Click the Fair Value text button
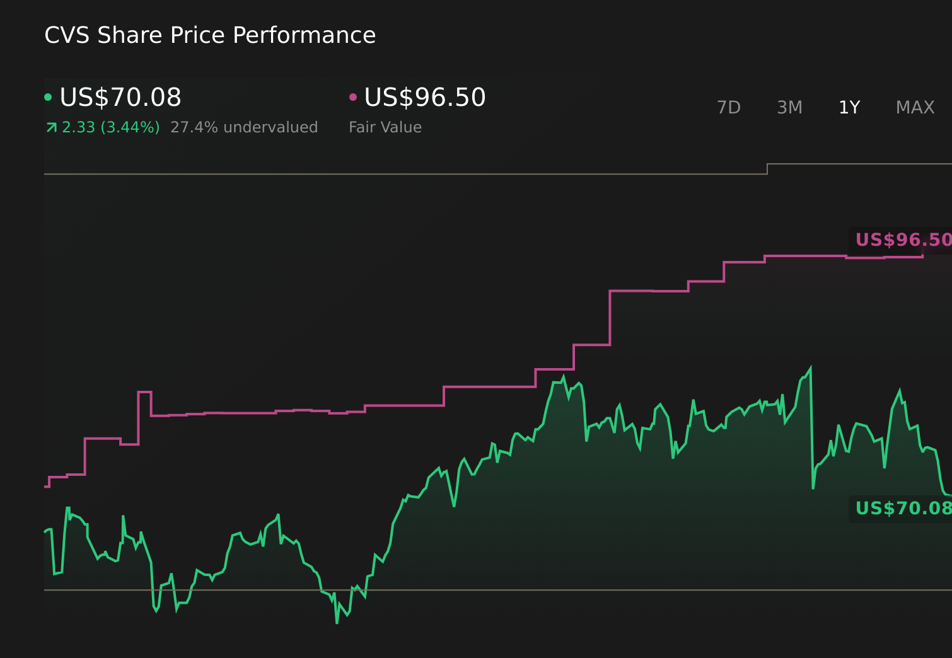The height and width of the screenshot is (658, 952). (385, 127)
